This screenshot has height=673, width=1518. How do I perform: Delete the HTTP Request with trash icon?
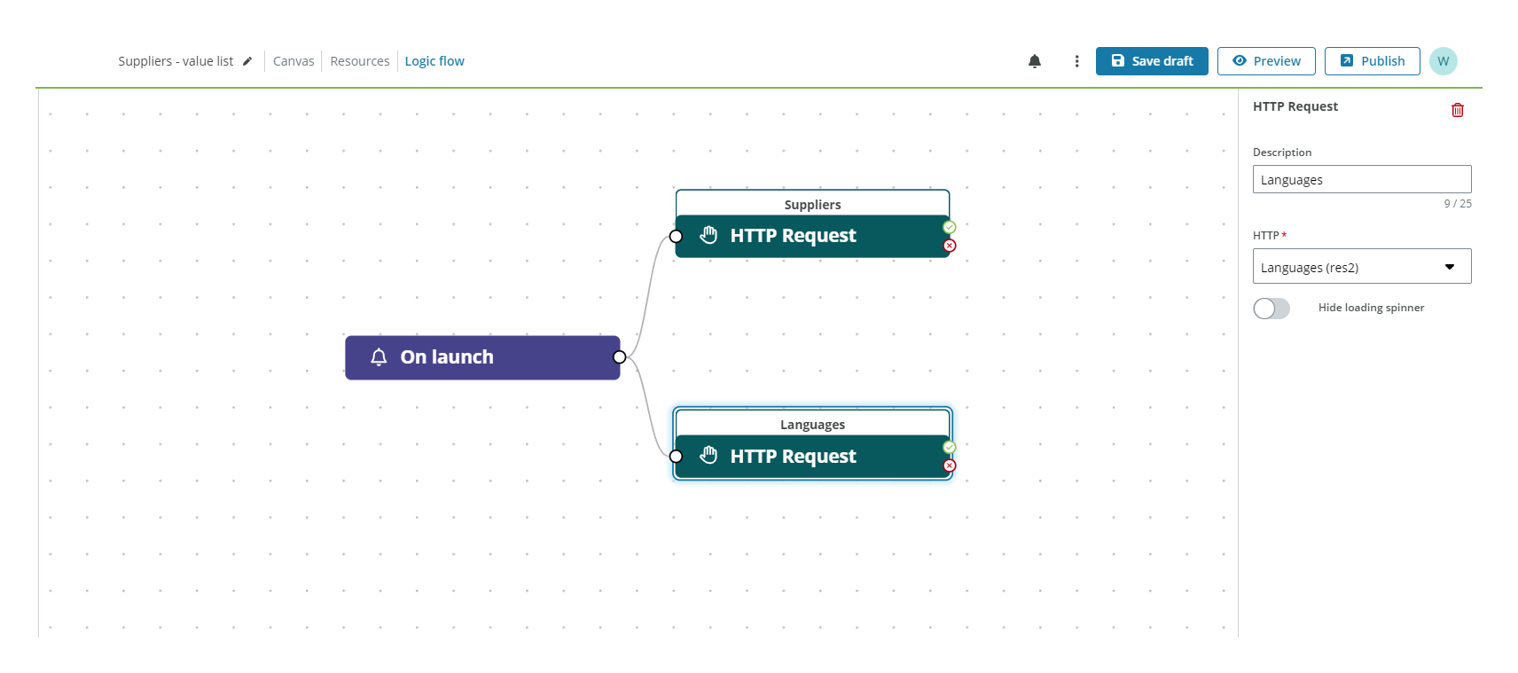pyautogui.click(x=1457, y=110)
